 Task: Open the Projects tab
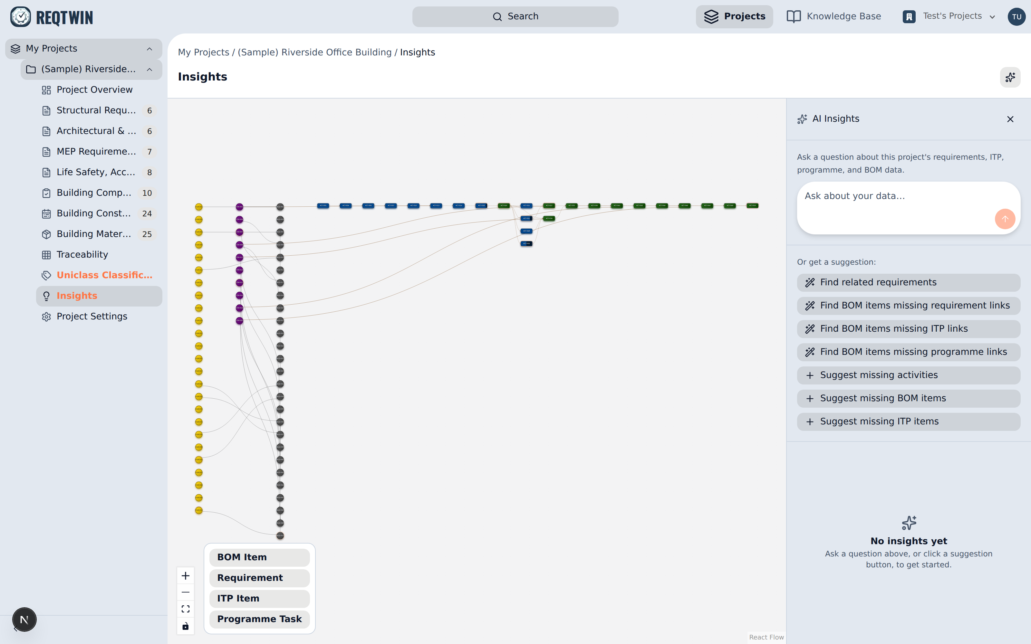tap(734, 17)
